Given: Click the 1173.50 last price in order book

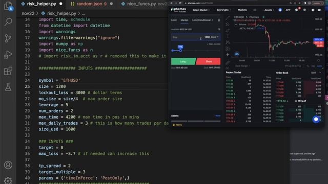Looking at the screenshot, I should pos(281,101).
